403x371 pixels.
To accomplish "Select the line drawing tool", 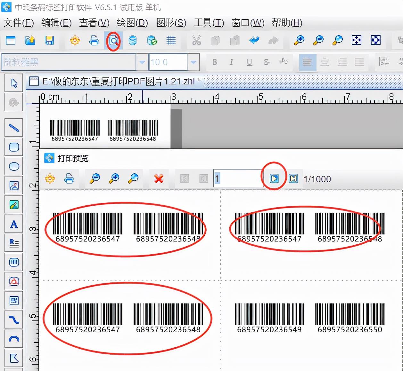I will (14, 128).
